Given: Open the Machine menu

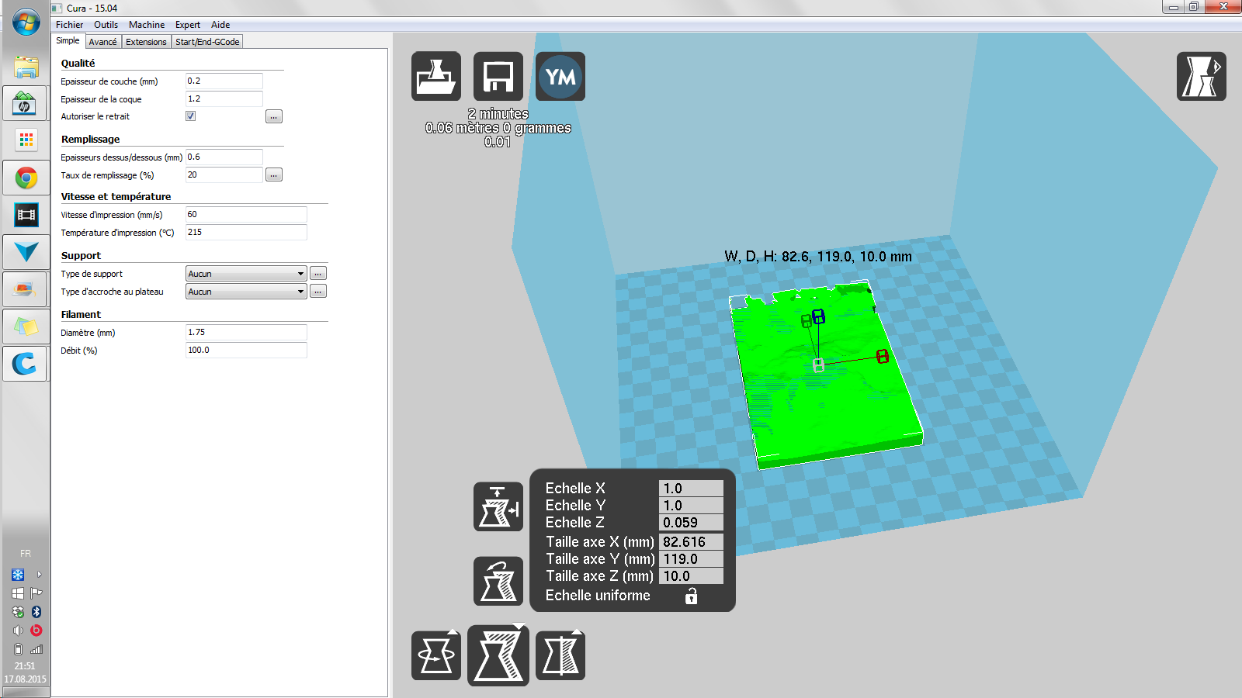Looking at the screenshot, I should 147,25.
